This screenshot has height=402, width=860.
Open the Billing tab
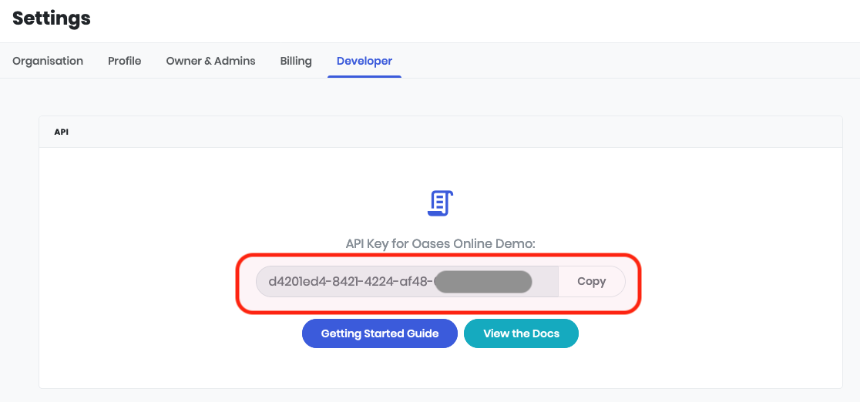click(x=296, y=61)
